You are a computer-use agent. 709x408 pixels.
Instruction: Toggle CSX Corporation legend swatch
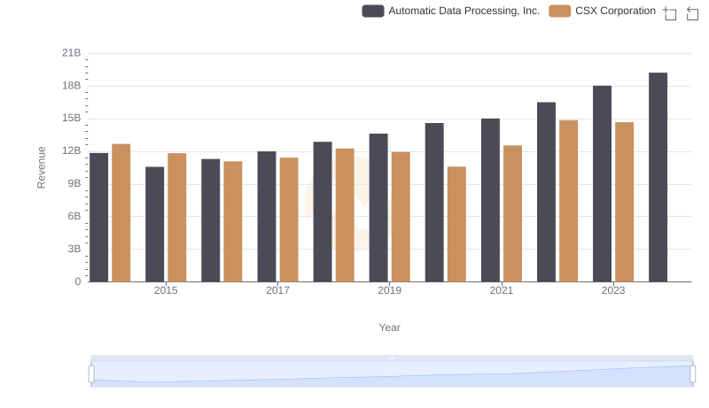click(560, 11)
